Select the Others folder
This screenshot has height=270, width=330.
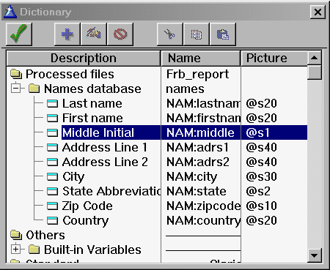click(x=45, y=235)
